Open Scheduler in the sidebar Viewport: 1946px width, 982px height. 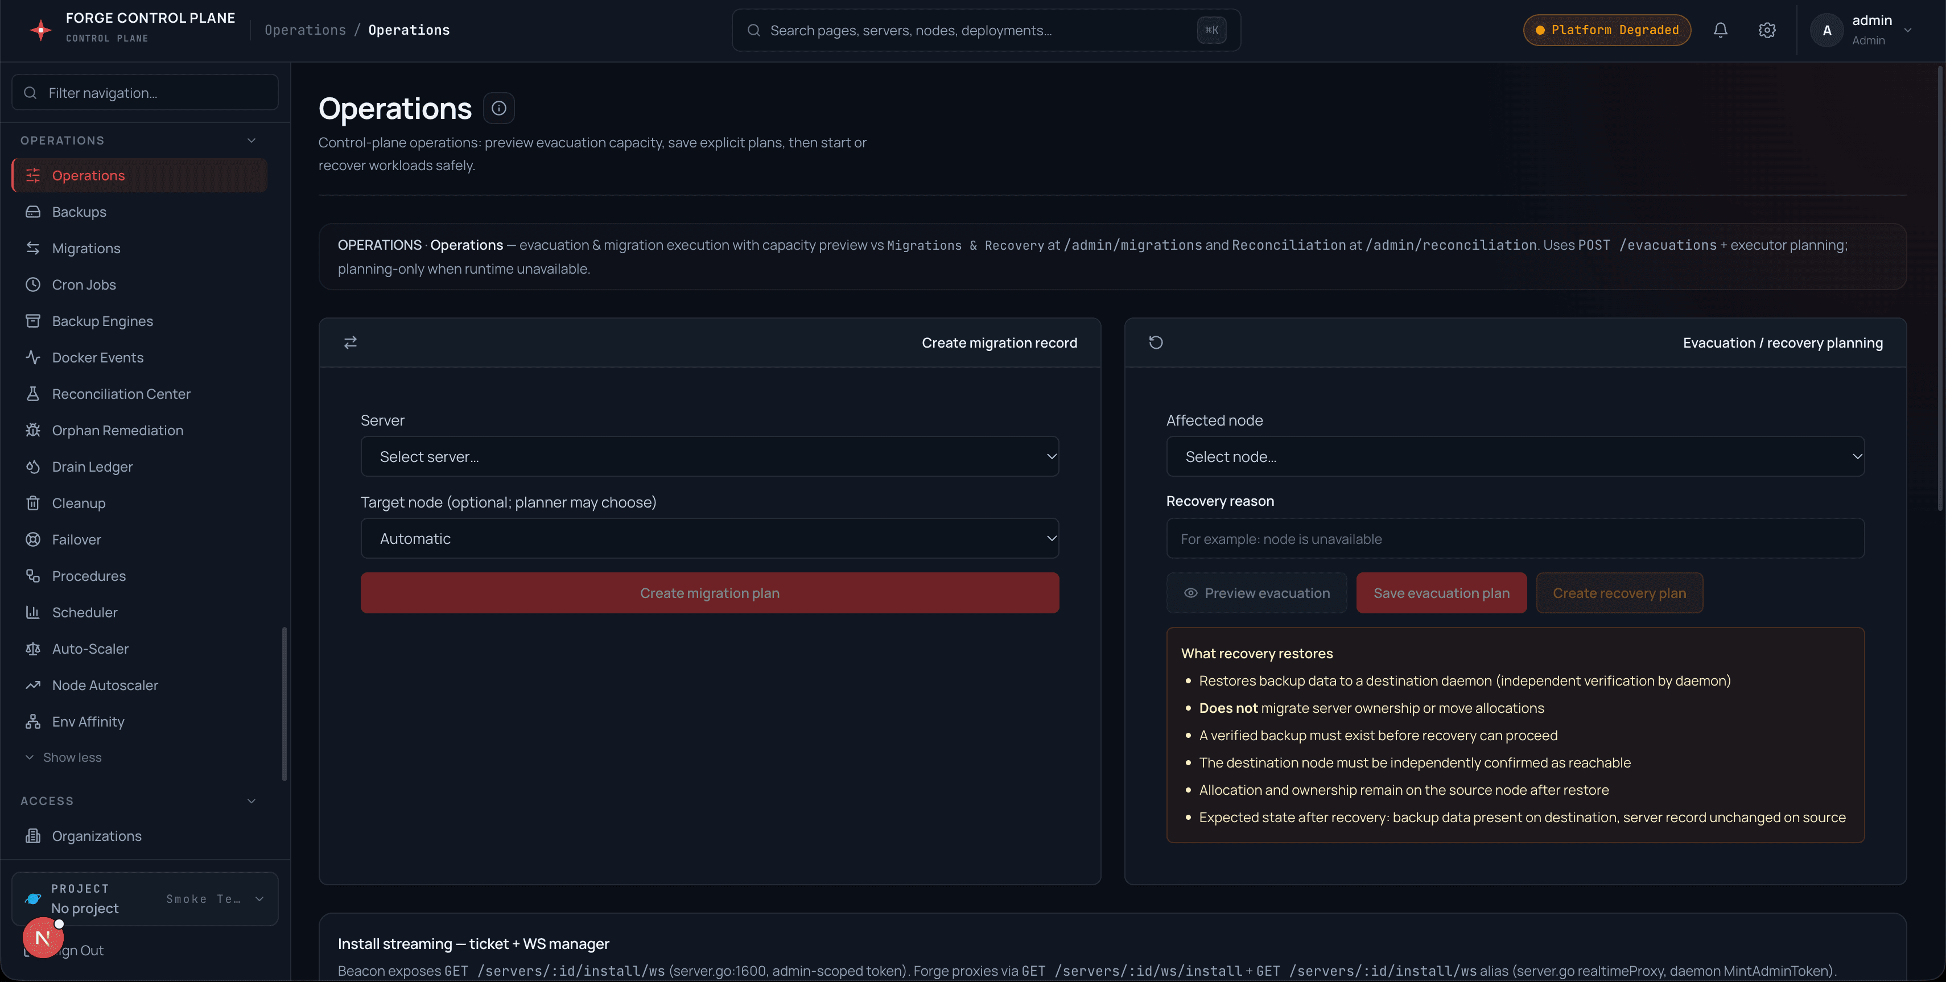pyautogui.click(x=140, y=612)
